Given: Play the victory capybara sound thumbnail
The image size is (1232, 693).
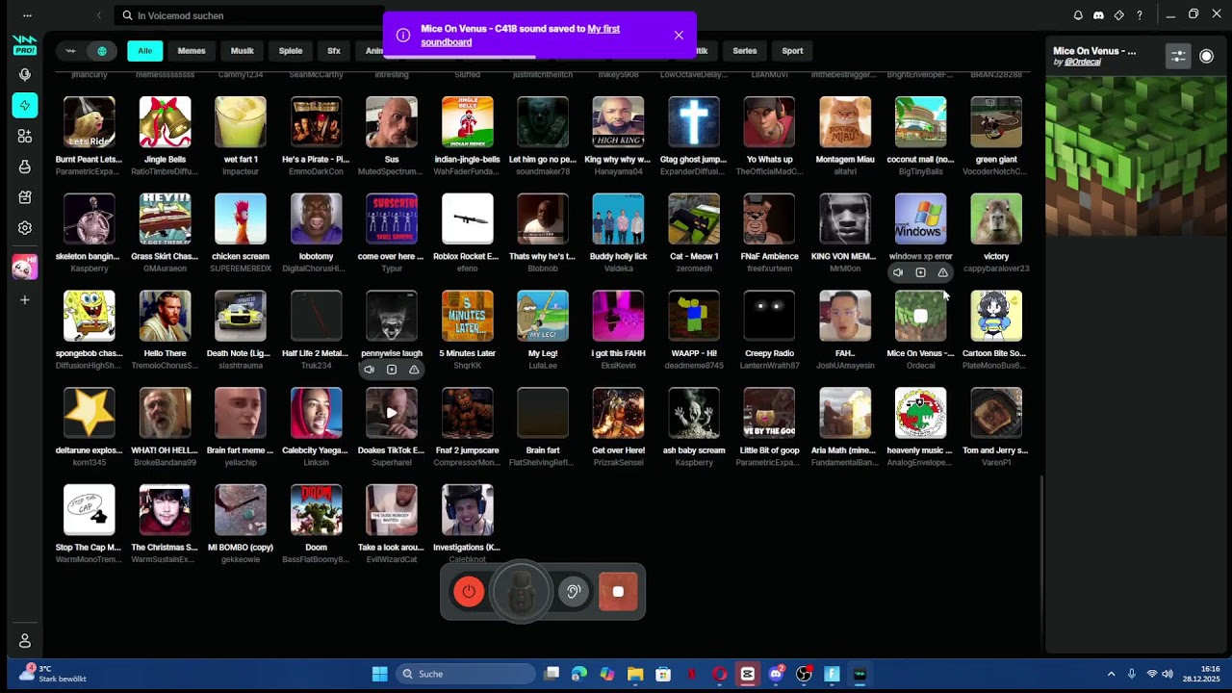Looking at the screenshot, I should [996, 218].
